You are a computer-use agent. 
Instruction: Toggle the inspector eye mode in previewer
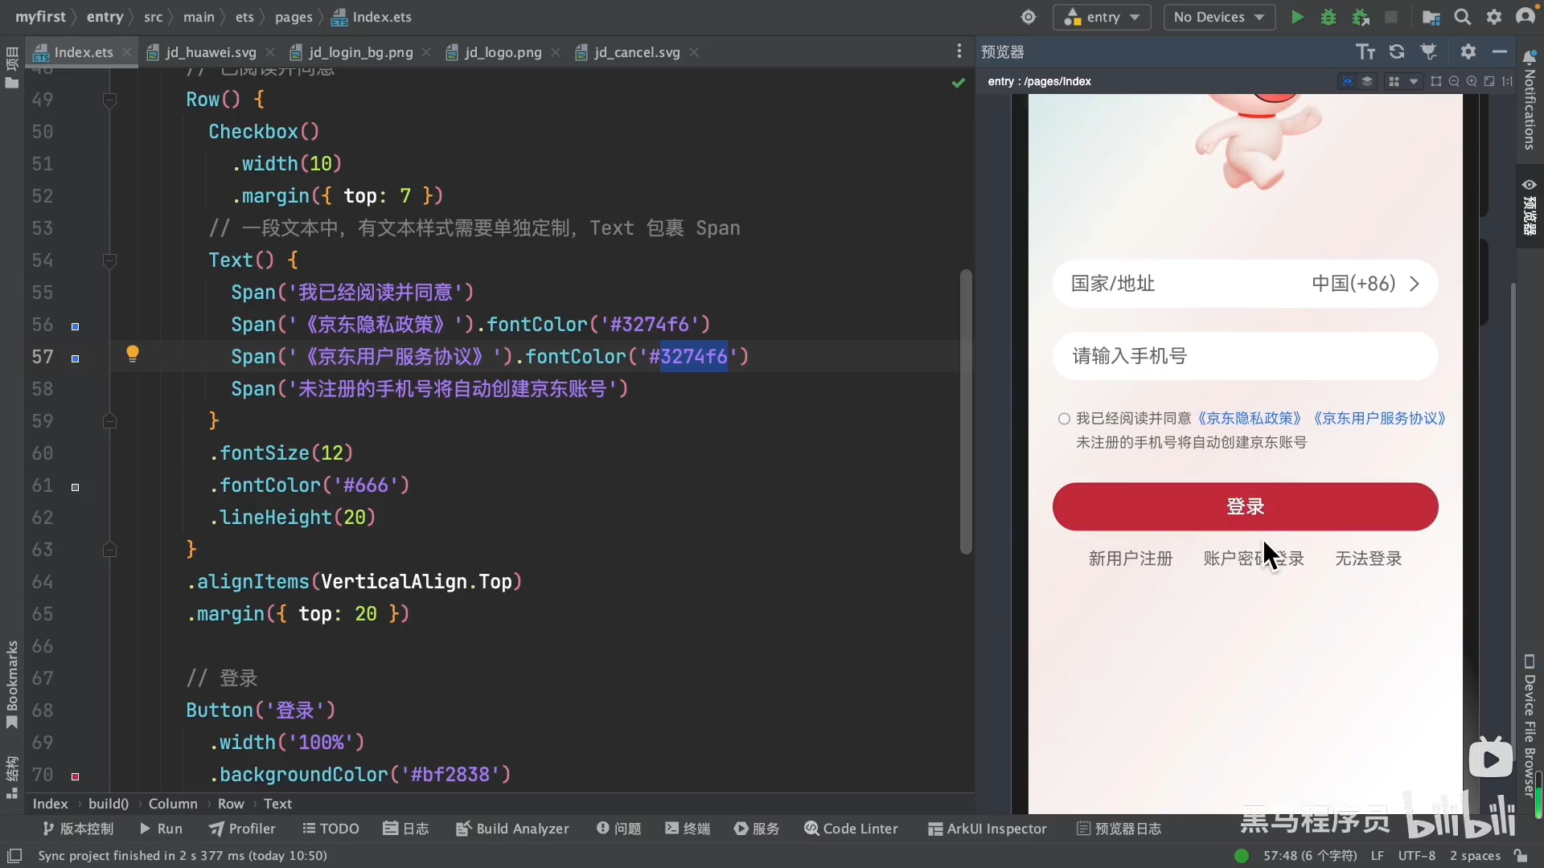[1347, 81]
